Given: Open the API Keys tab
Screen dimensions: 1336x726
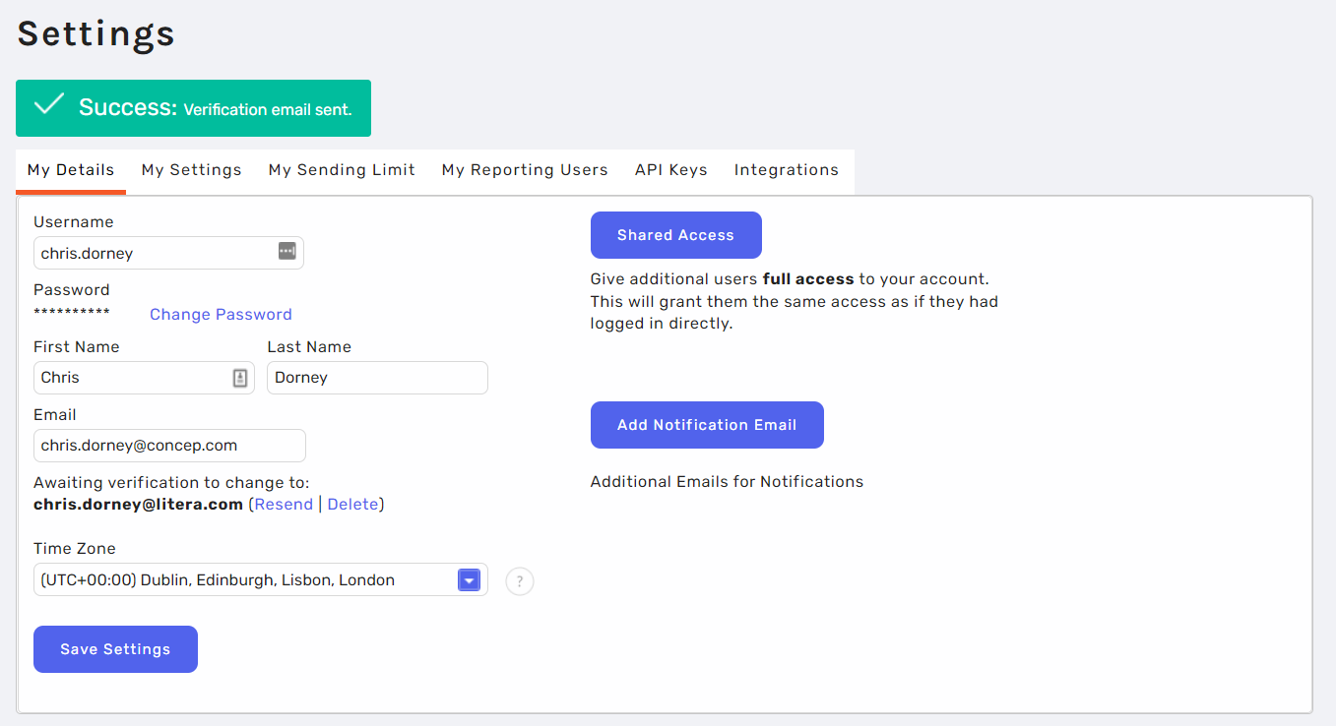Looking at the screenshot, I should pos(671,170).
